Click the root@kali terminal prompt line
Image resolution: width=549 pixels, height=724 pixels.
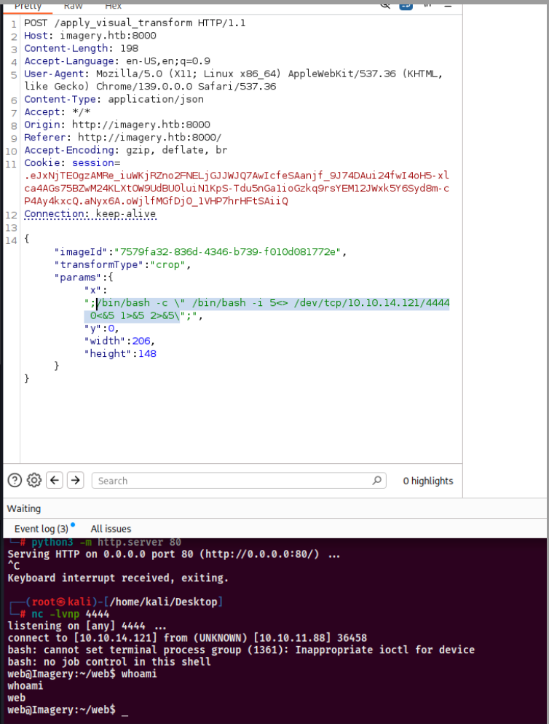click(x=116, y=602)
